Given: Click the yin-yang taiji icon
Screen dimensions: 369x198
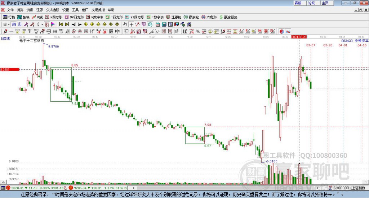Looking at the screenshot, I should (x=282, y=31).
